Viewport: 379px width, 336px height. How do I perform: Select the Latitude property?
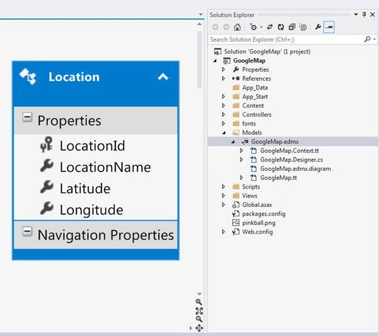point(85,188)
